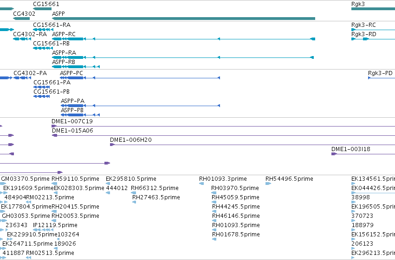Click the ASPP-RB transcript label
The height and width of the screenshot is (260, 395).
(x=64, y=62)
